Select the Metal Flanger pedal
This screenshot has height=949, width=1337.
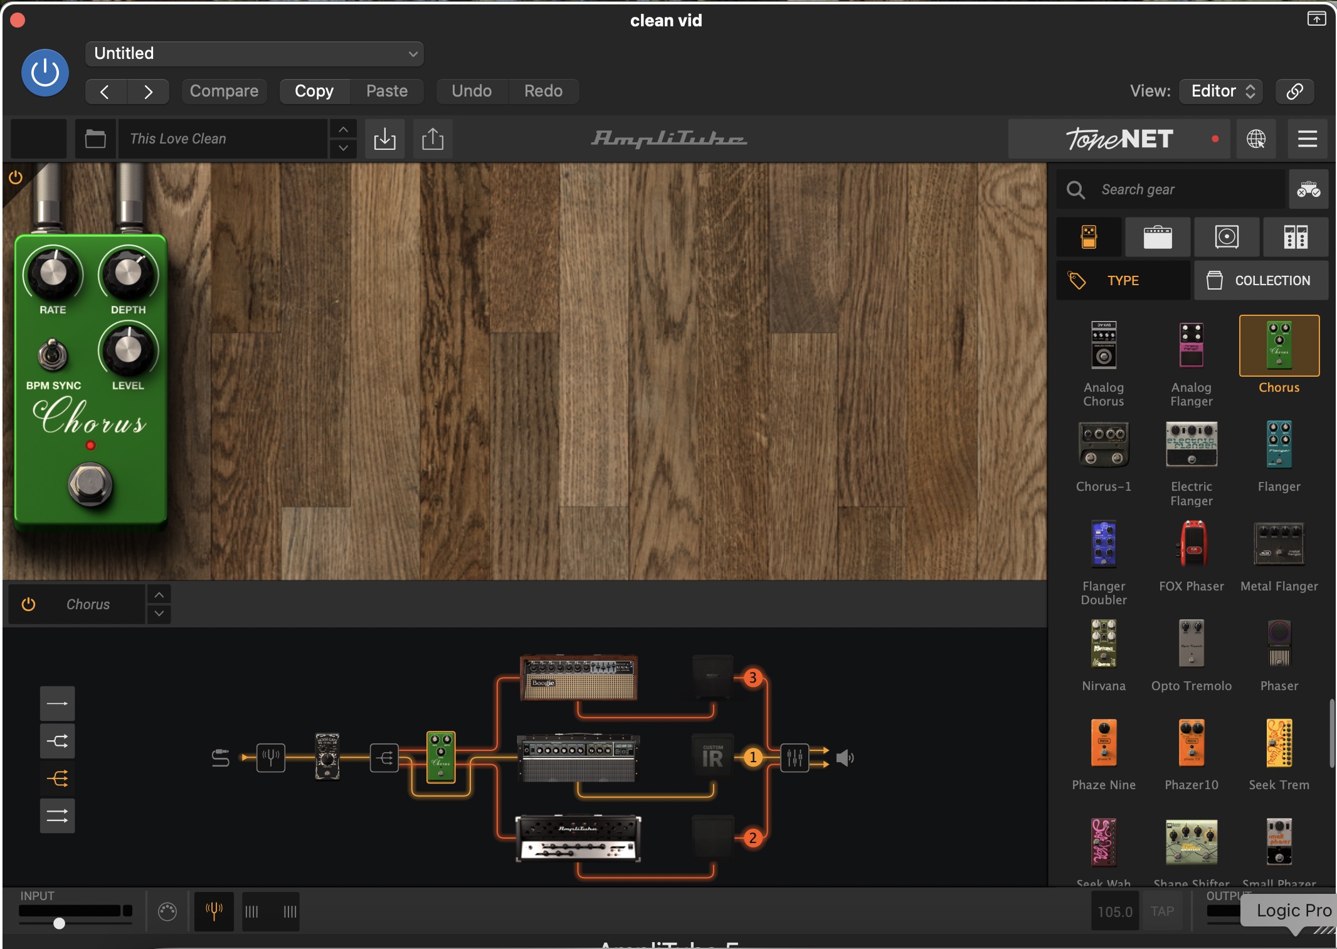tap(1279, 557)
